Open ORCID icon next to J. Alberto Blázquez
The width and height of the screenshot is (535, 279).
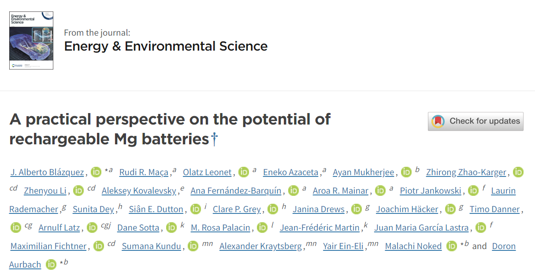tap(96, 172)
